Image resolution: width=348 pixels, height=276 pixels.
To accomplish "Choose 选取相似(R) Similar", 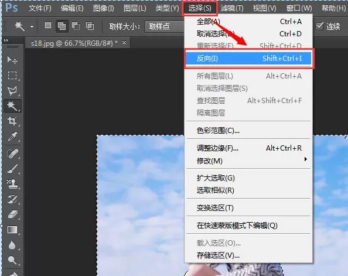I will click(248, 190).
